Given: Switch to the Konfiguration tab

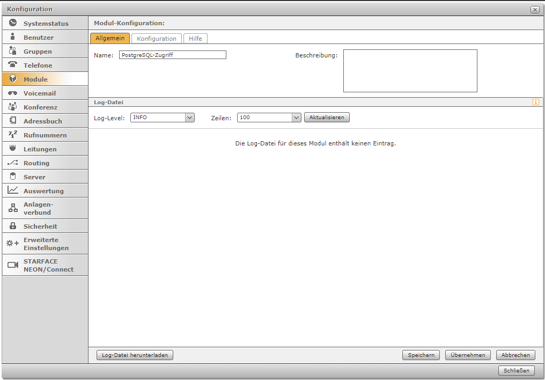Looking at the screenshot, I should (156, 38).
